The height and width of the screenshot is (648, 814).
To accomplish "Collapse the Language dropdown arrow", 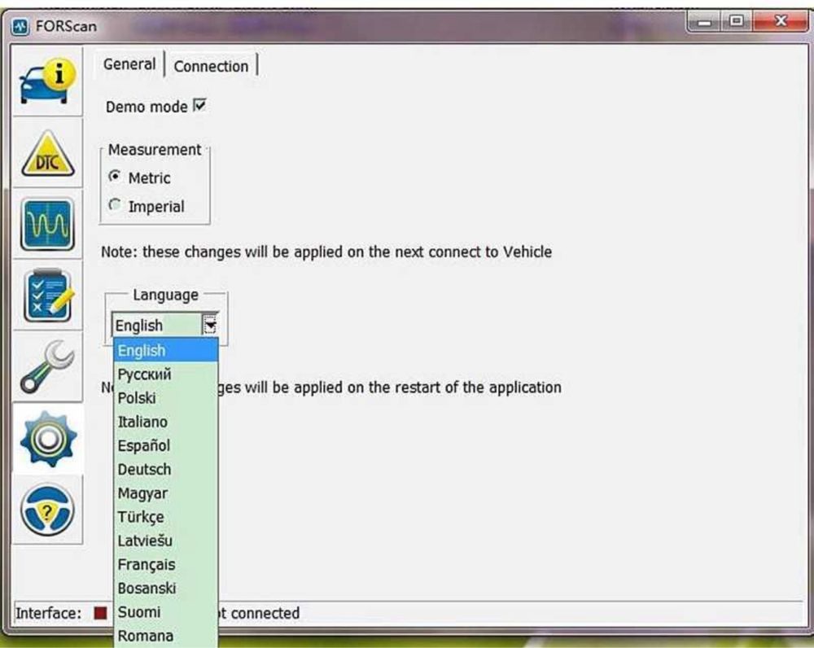I will coord(210,326).
